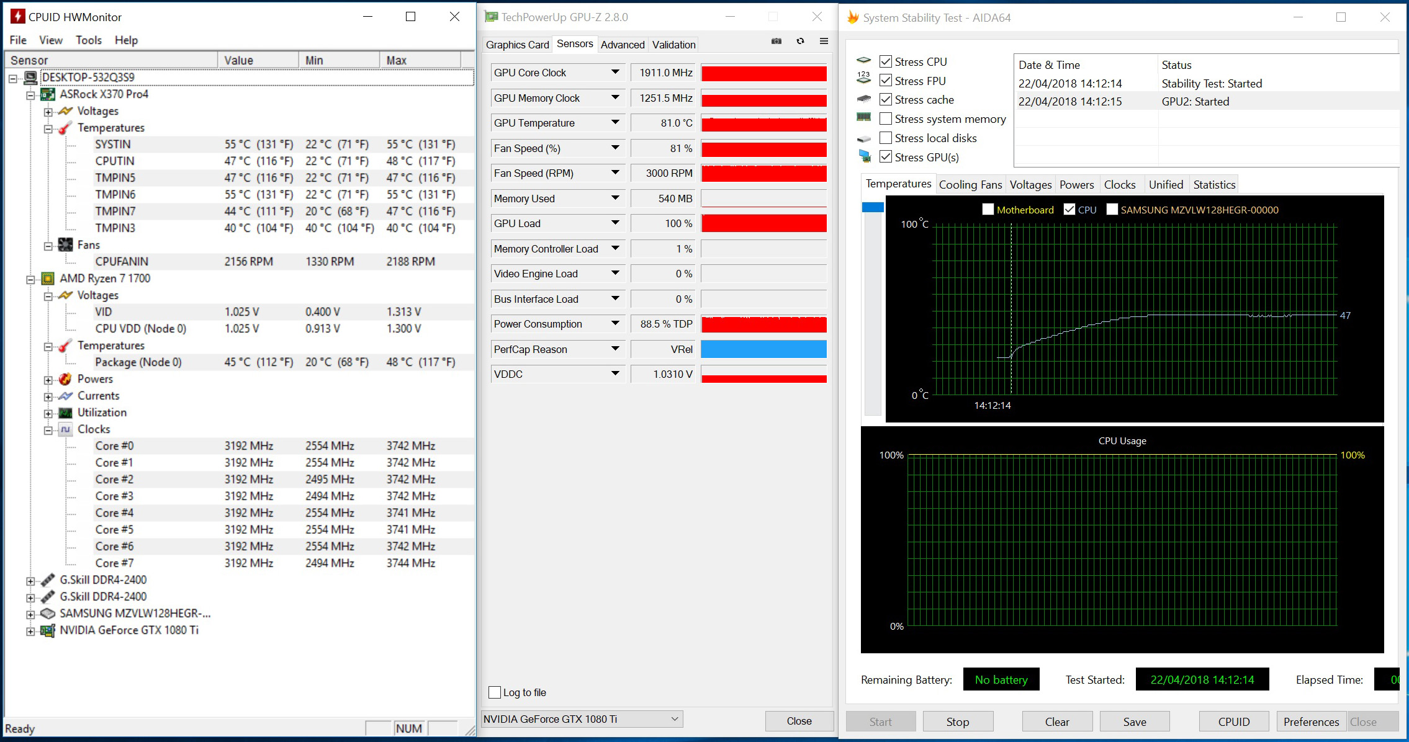This screenshot has height=742, width=1409.
Task: Click the AMD Ryzen 7 1700 CPU icon
Action: 48,279
